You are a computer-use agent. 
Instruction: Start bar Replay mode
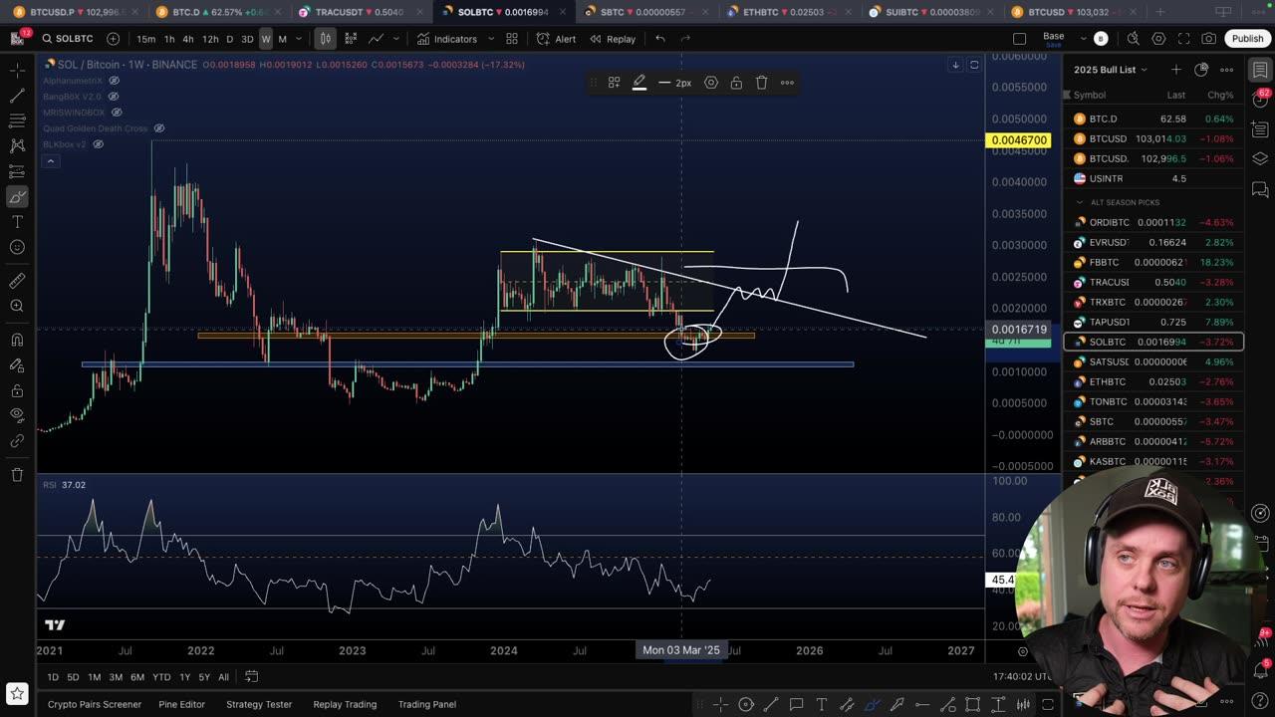(x=613, y=39)
